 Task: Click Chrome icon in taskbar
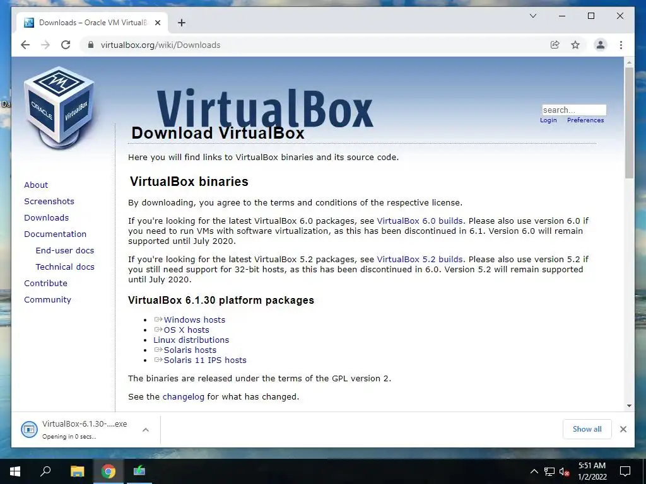point(109,471)
